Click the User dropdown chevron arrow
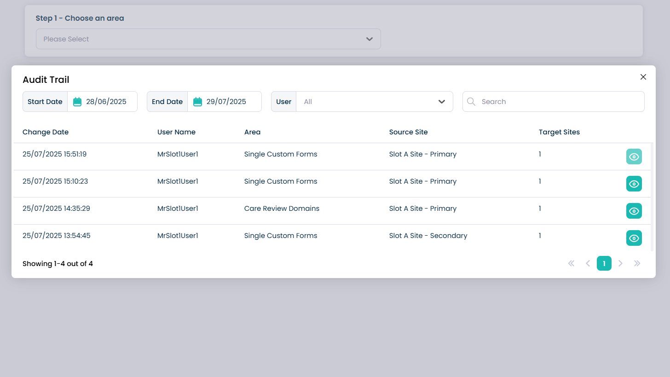 (442, 102)
